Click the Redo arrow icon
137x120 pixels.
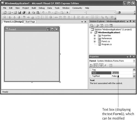pos(49,12)
